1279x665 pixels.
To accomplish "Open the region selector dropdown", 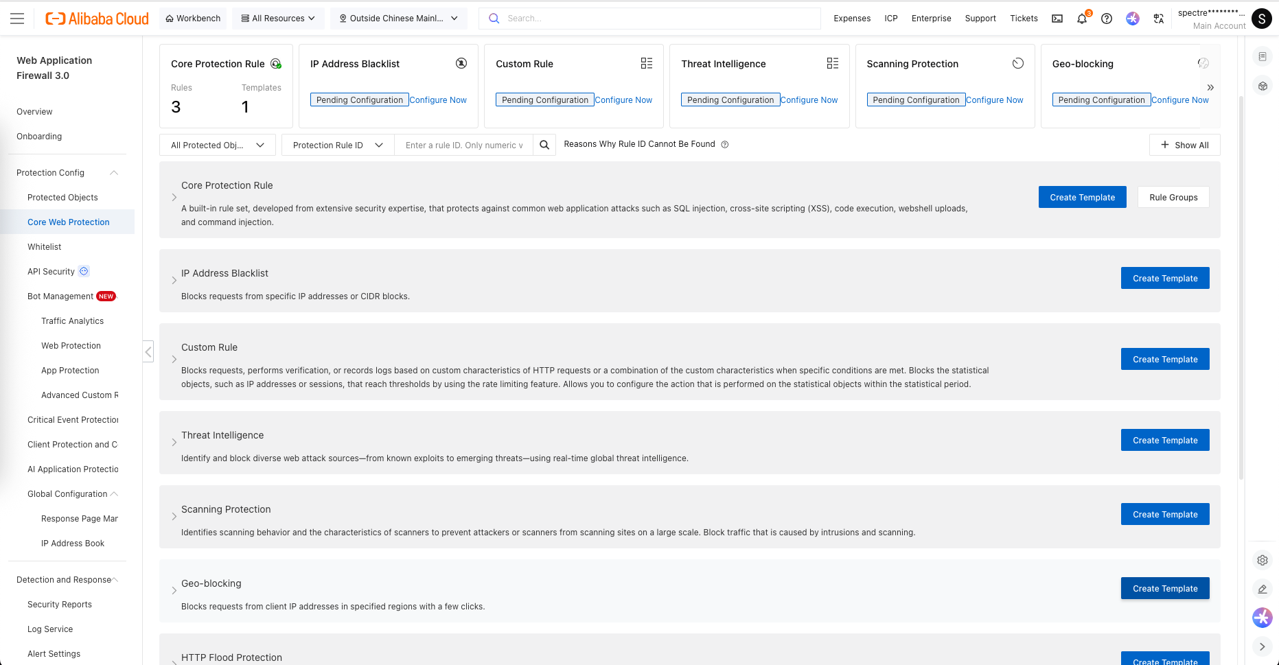I will coord(398,19).
